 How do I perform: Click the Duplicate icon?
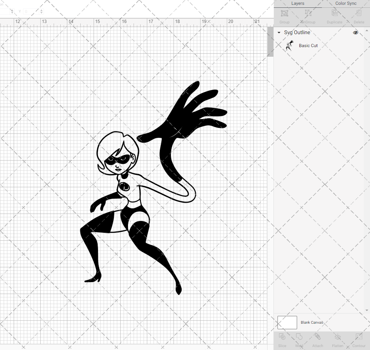[334, 13]
